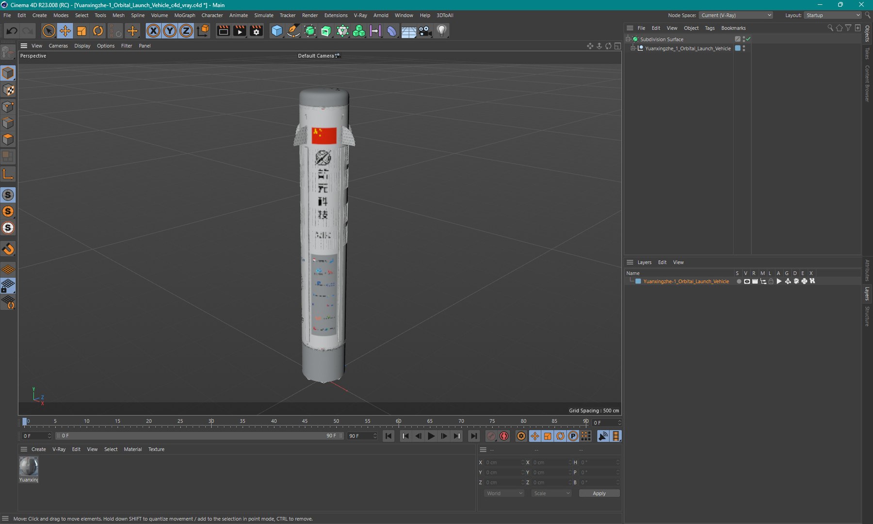
Task: Switch to Edges mode
Action: click(x=8, y=123)
